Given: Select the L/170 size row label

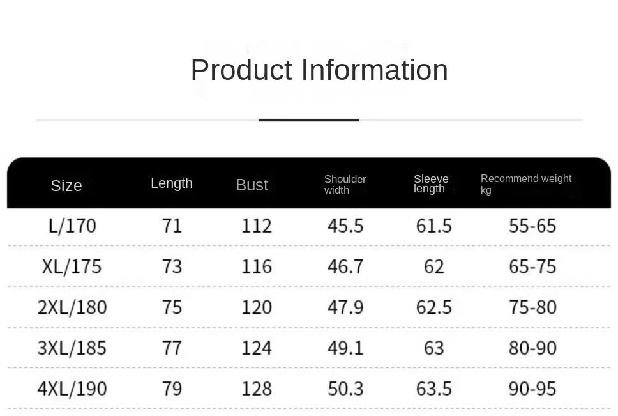Looking at the screenshot, I should (72, 226).
